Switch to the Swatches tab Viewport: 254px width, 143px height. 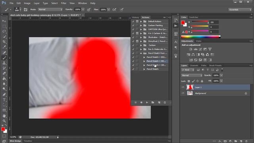[x=193, y=17]
